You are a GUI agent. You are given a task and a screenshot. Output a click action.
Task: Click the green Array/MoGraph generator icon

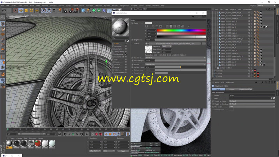[x=99, y=10]
